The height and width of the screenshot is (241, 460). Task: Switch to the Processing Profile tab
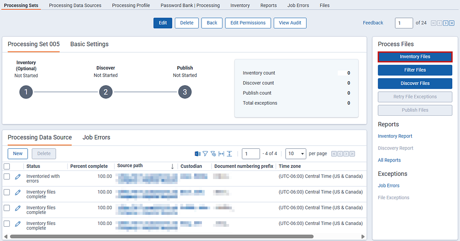(x=131, y=6)
